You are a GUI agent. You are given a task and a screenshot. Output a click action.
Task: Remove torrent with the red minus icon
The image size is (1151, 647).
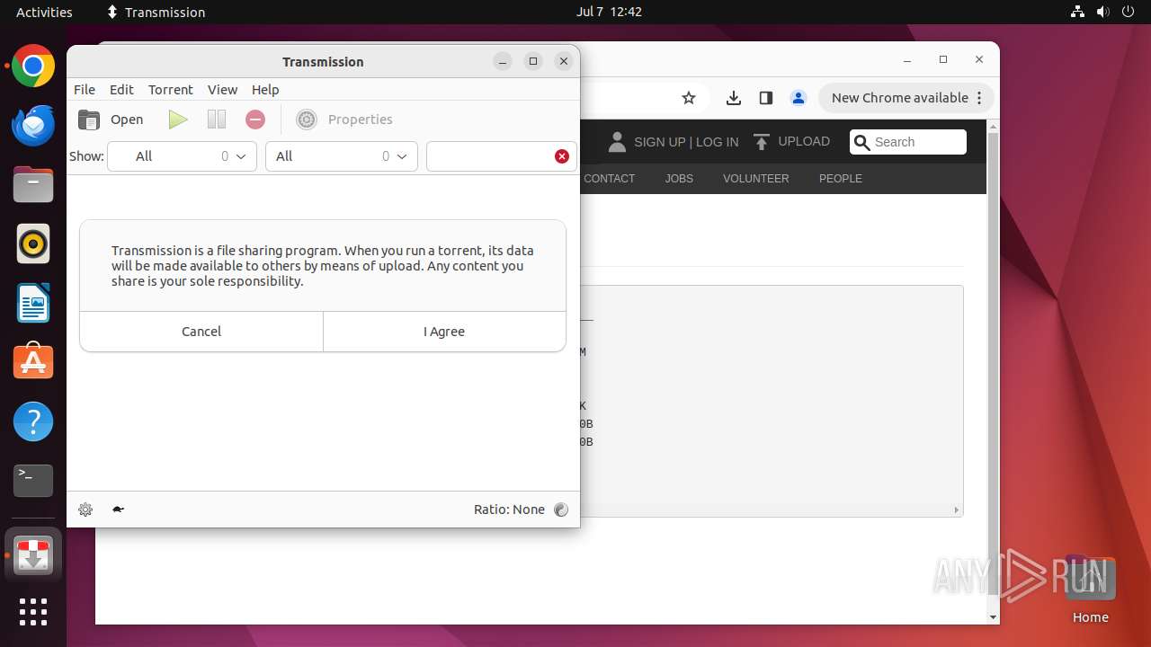(255, 120)
